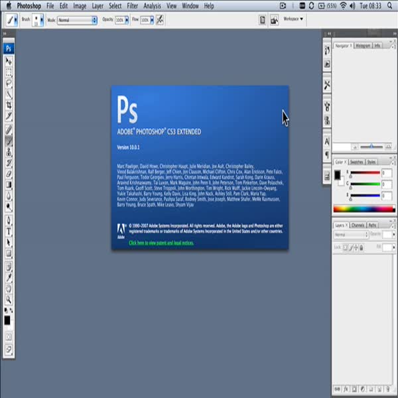Switch to the Swatches tab

[x=356, y=162]
